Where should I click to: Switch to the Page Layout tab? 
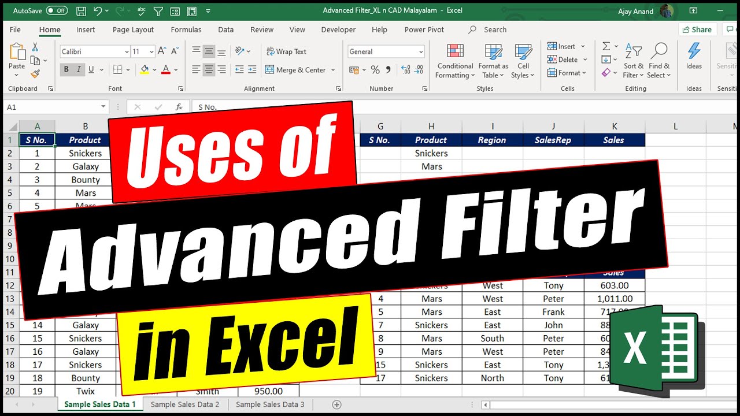coord(133,29)
